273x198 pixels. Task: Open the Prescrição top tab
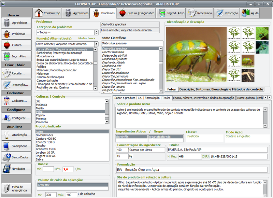click(x=226, y=13)
